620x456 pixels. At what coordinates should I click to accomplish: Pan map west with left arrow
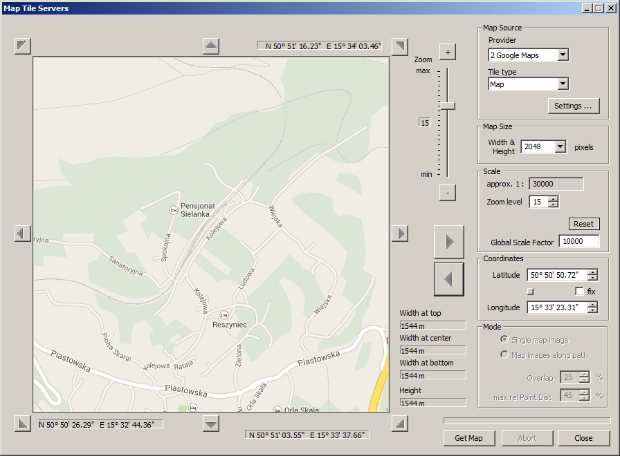pos(23,234)
